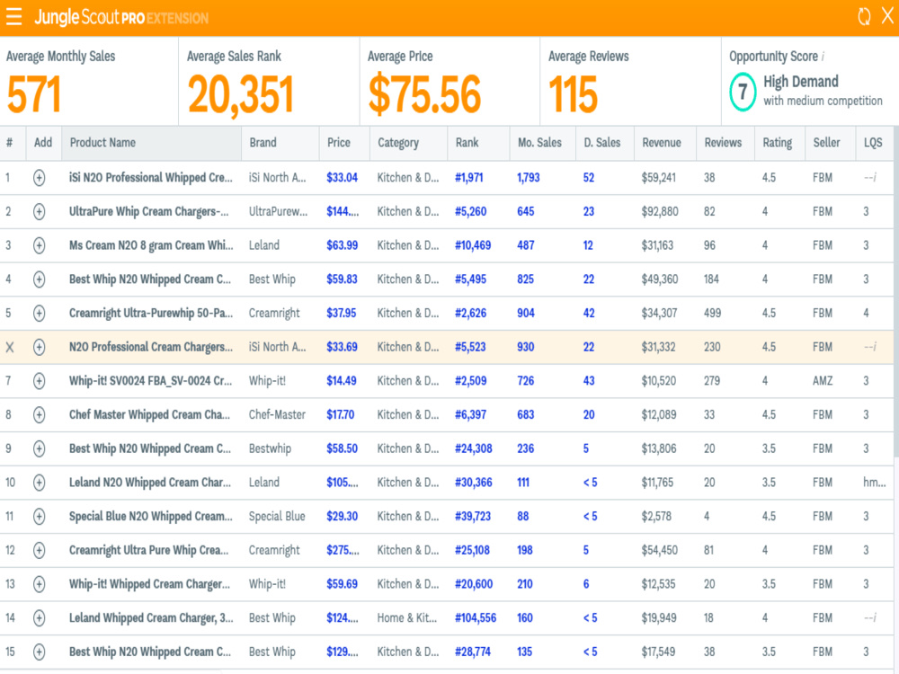Open Whip-it! SV0024 product name
The image size is (899, 674).
(150, 380)
